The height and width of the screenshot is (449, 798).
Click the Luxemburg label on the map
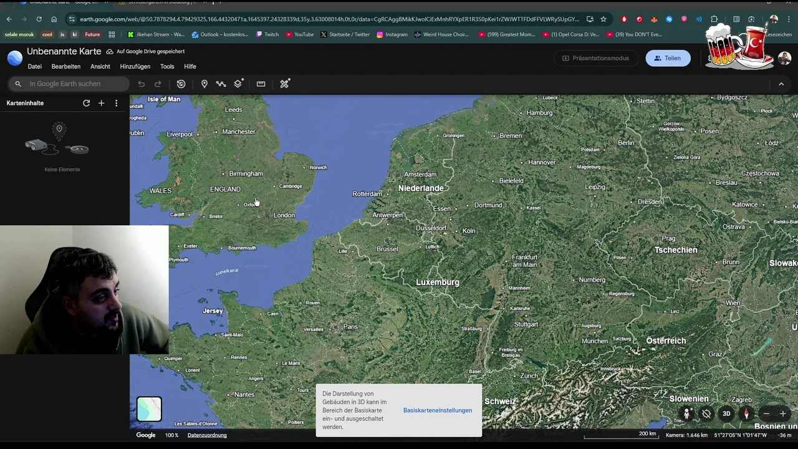click(438, 282)
